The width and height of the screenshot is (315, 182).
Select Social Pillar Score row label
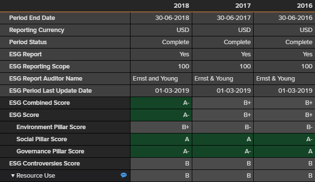pyautogui.click(x=42, y=139)
